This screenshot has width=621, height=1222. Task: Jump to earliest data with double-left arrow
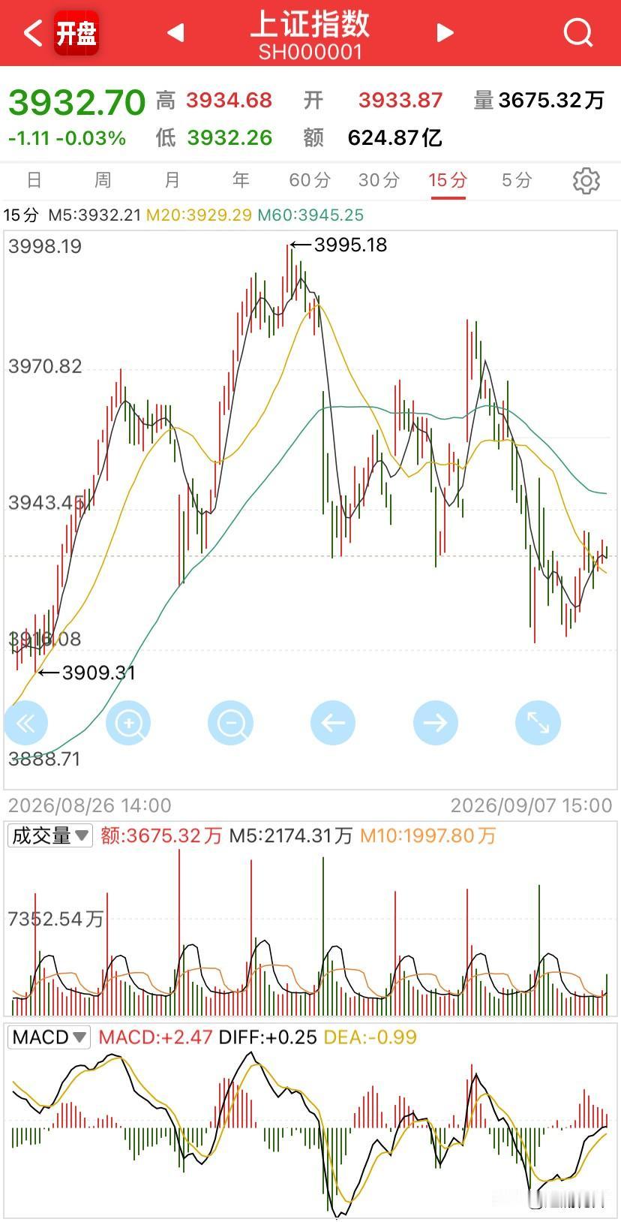[26, 723]
